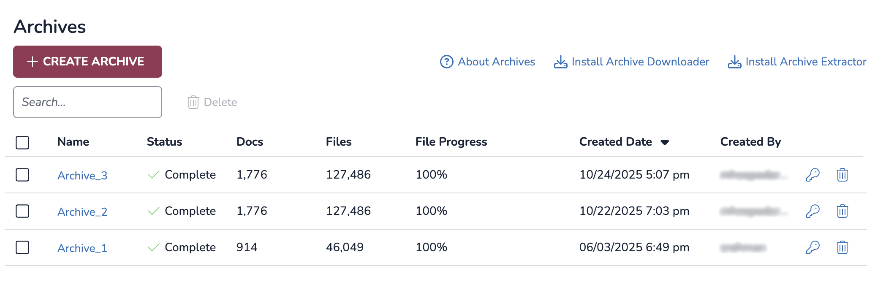875x293 pixels.
Task: Click the key icon for Archive_2
Action: (812, 211)
